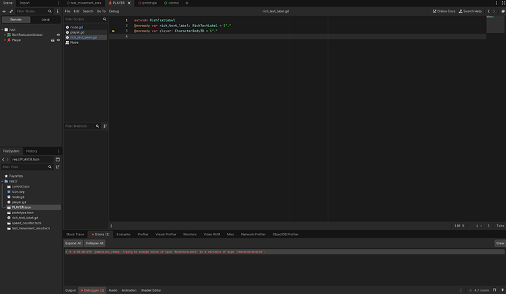Click RichTextLabelGlobal node type icon
Image resolution: width=506 pixels, height=294 pixels.
tap(9, 34)
